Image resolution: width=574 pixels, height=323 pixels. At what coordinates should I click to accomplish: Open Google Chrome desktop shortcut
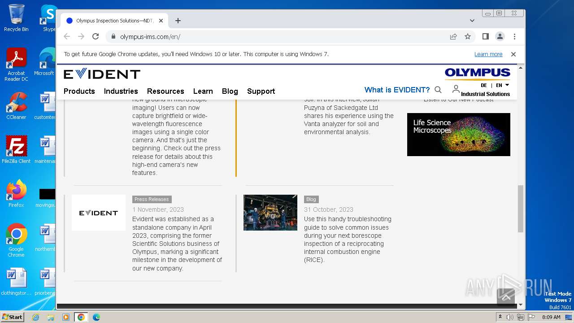pos(16,240)
